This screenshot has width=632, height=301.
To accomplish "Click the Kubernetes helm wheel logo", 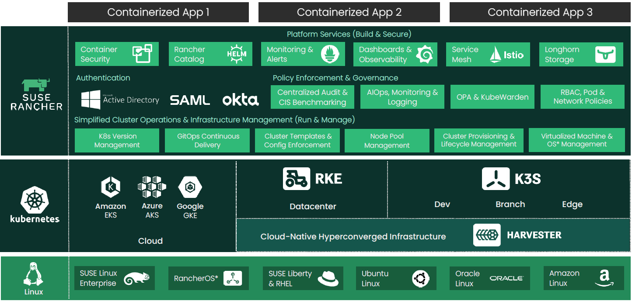I will point(35,201).
